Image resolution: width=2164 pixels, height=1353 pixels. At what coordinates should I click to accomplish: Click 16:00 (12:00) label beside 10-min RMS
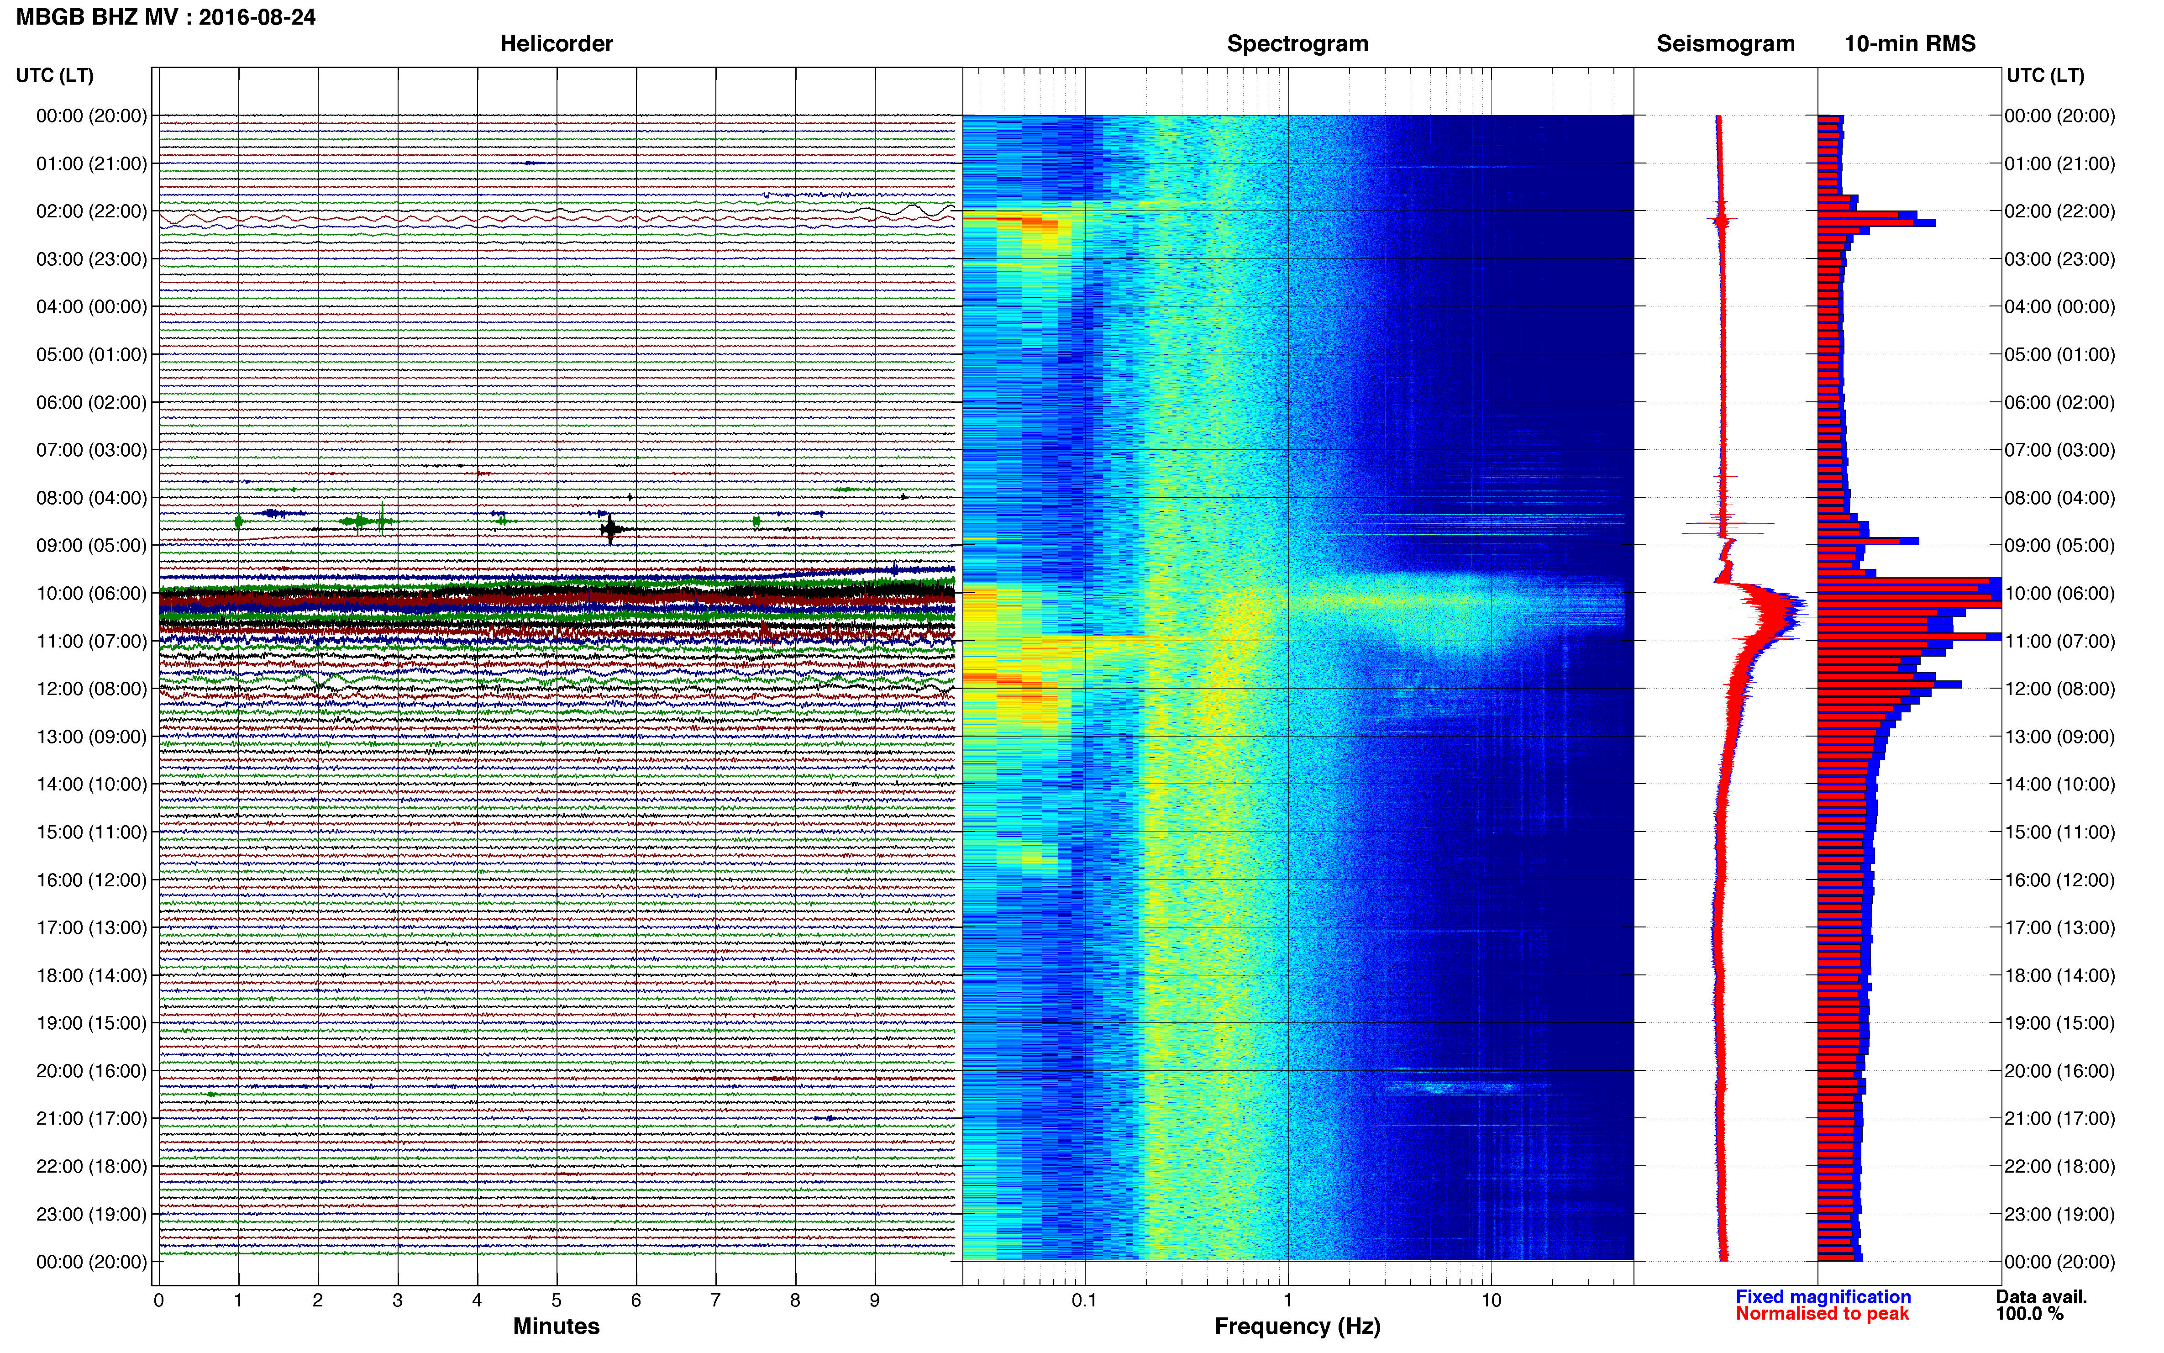pos(2059,879)
